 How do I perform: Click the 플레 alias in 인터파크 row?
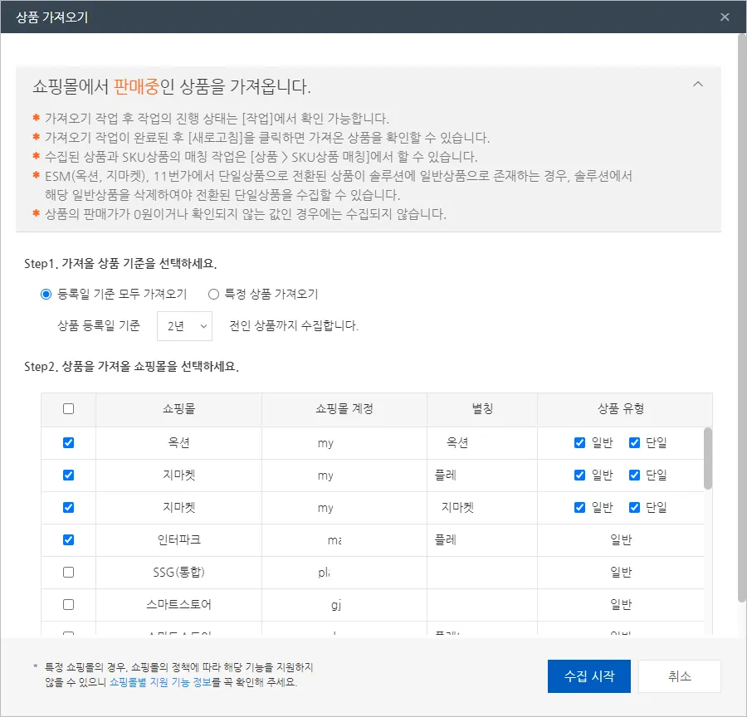tap(446, 539)
